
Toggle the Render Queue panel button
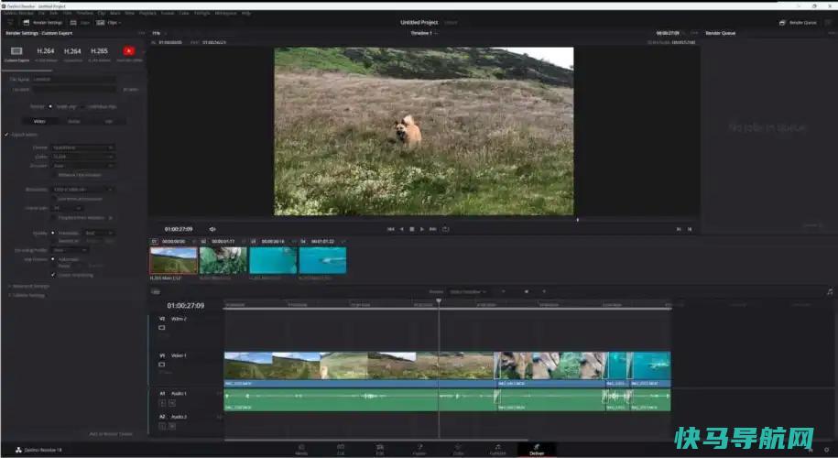point(798,23)
